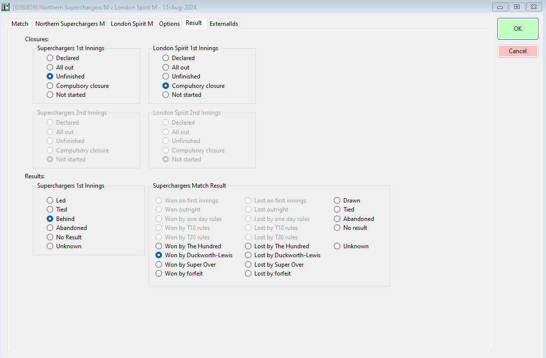Choose Abandoned as Superchargers Match Result

coord(354,219)
